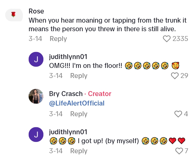Reply to the 'I got up!' comment
190x163 pixels.
(x=79, y=151)
